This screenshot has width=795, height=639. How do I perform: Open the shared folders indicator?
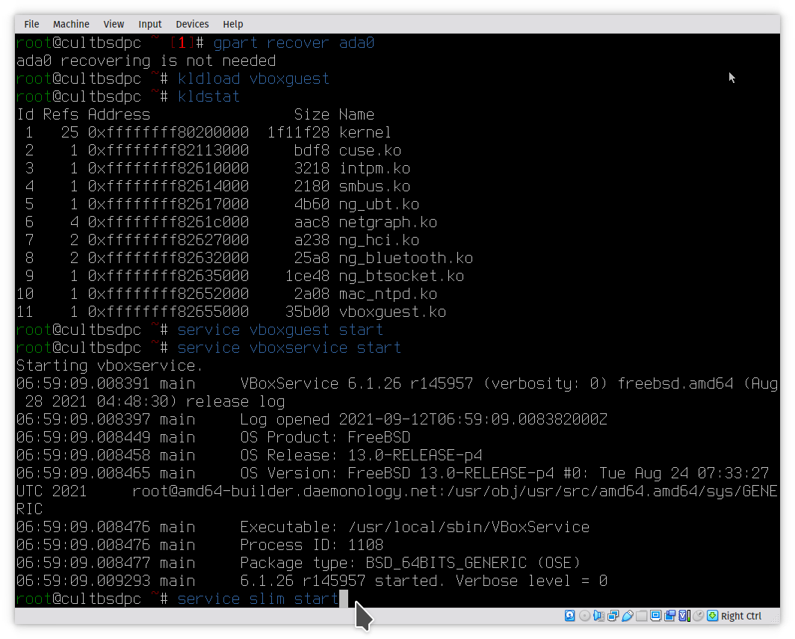[x=641, y=616]
